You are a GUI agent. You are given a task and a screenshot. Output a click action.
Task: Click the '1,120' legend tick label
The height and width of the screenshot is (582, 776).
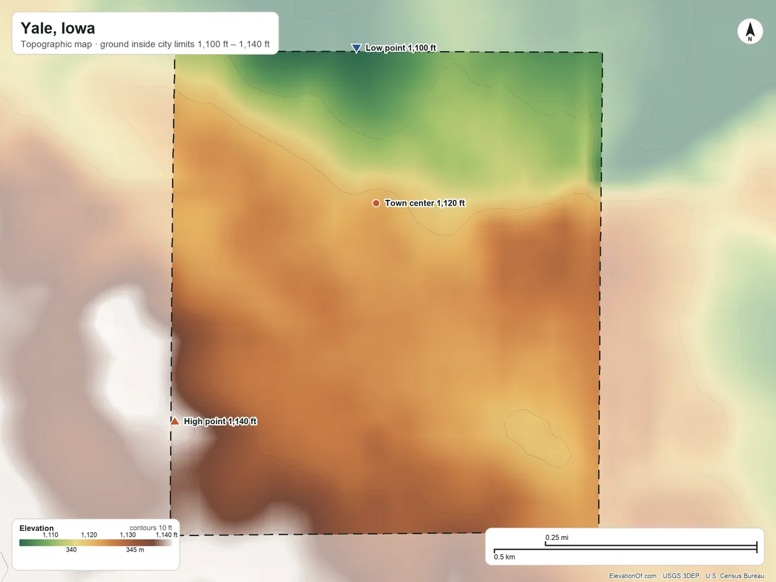click(89, 535)
